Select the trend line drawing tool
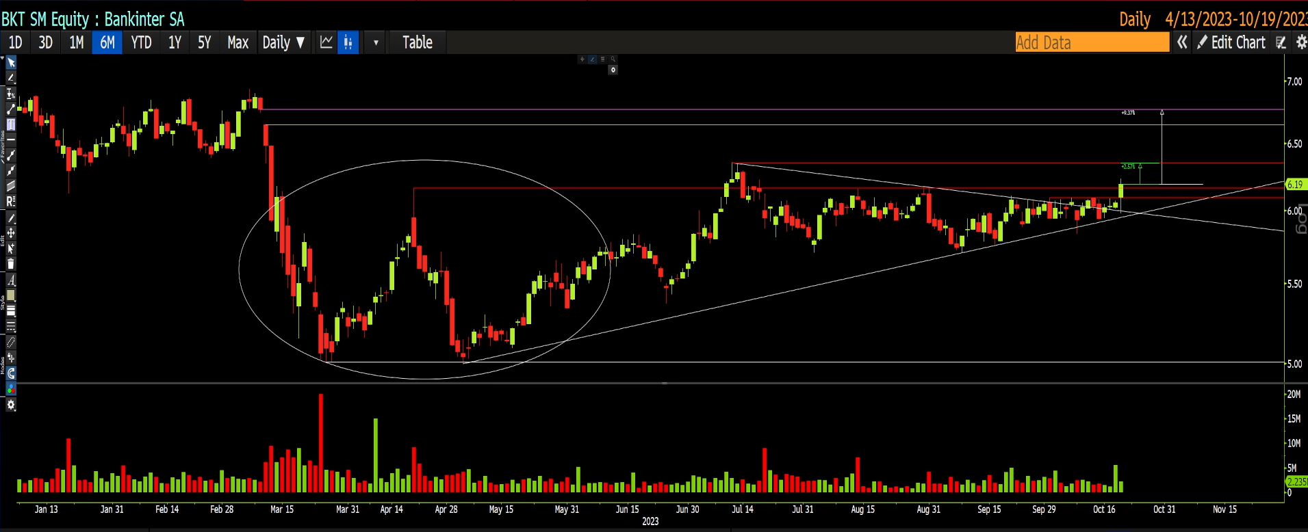 [x=11, y=109]
